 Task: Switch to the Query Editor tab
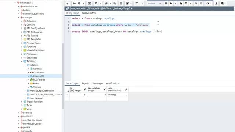72,13
